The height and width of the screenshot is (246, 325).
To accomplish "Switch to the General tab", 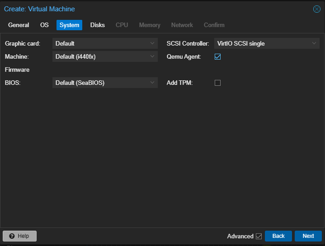I will point(19,25).
